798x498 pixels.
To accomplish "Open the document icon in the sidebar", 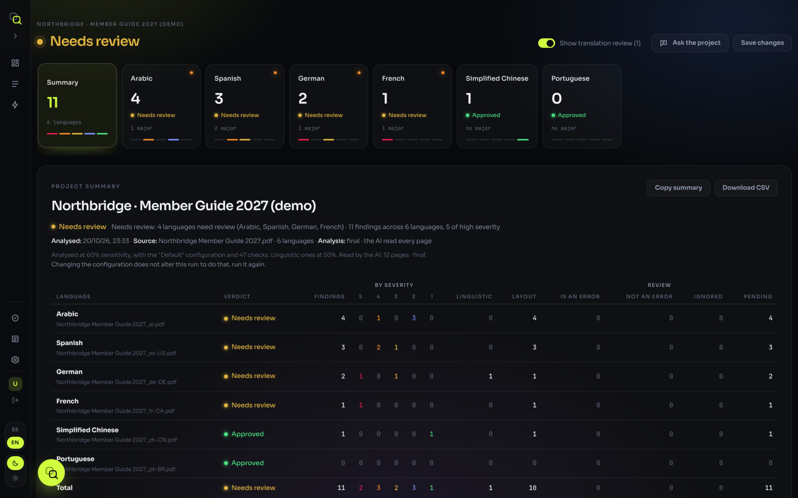I will pos(15,339).
